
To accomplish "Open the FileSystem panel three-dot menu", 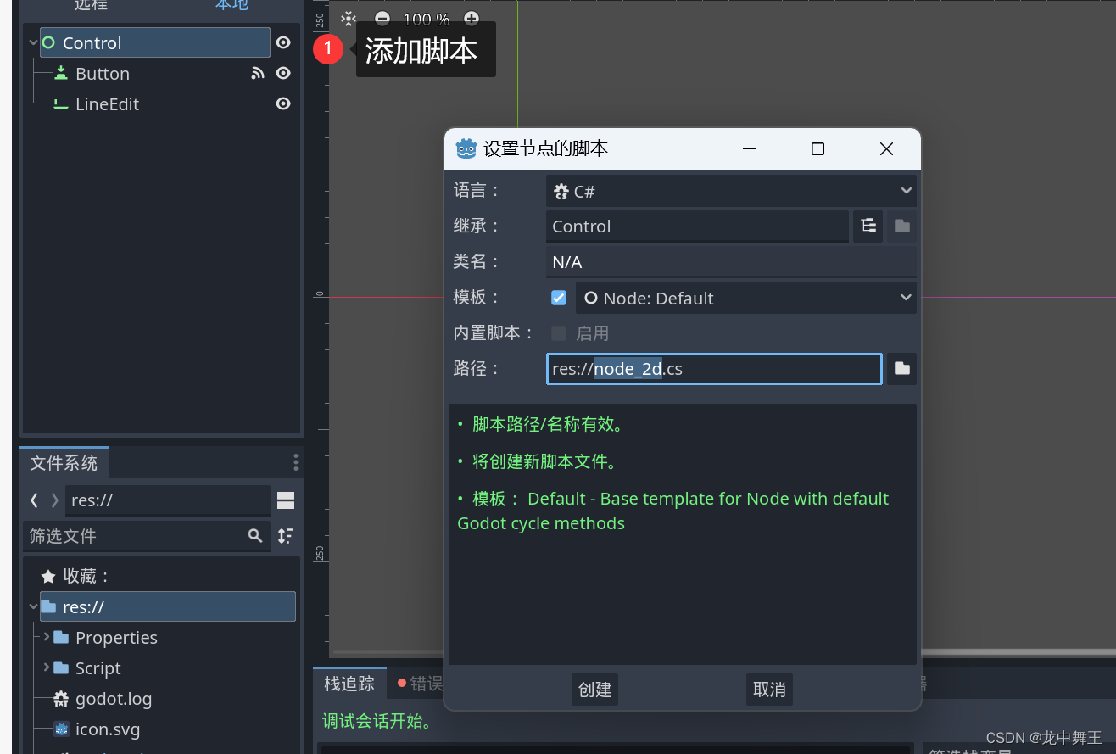I will coord(295,462).
